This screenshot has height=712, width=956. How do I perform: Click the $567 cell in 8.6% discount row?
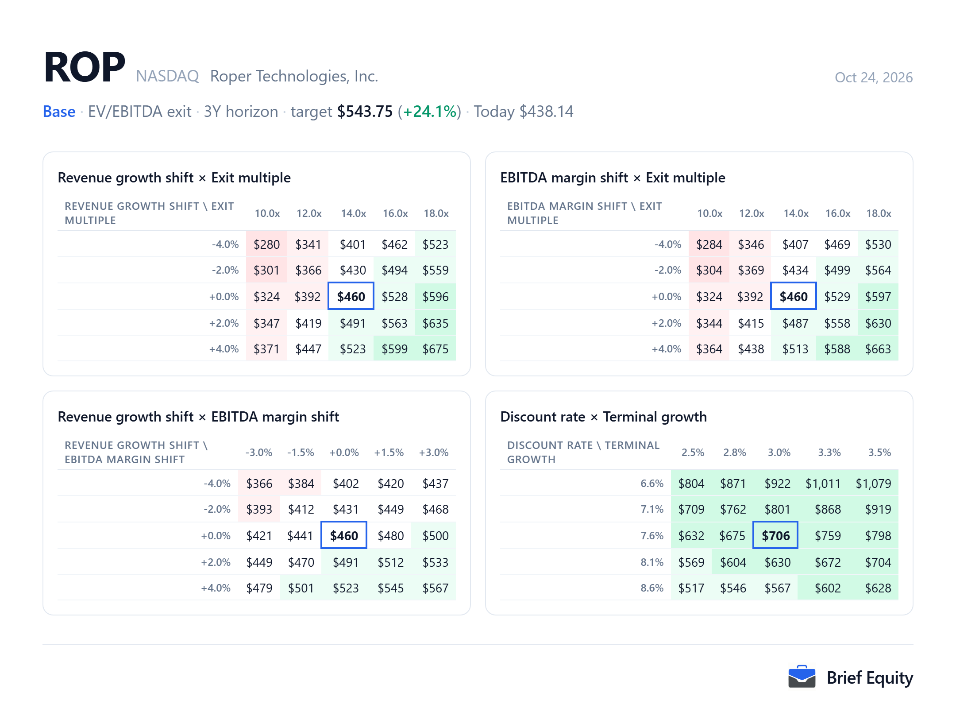pos(777,588)
